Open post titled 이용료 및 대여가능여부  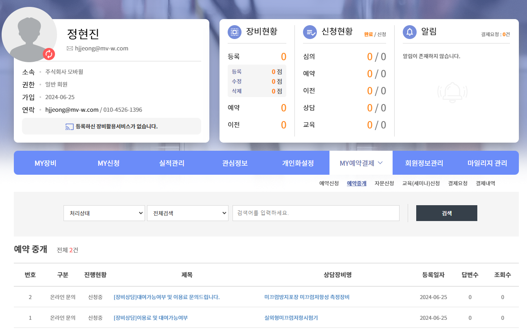point(151,318)
